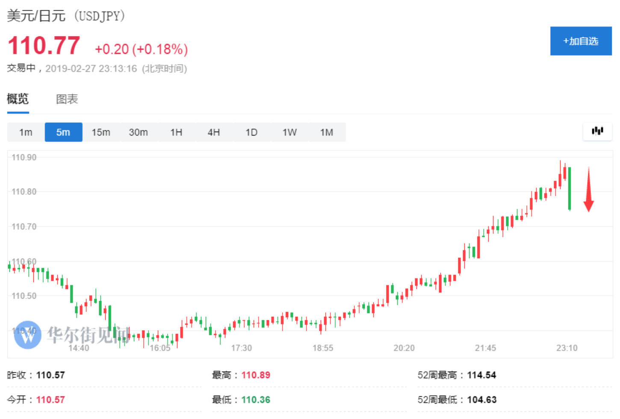Click the 21:45 time axis label
Viewport: 620px width, 419px height.
point(485,348)
